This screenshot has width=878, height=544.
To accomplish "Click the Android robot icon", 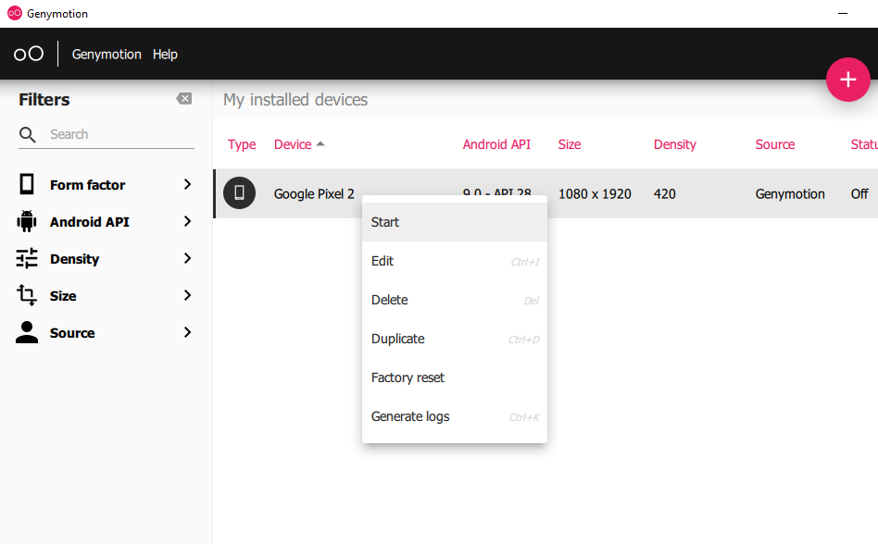I will tap(27, 221).
